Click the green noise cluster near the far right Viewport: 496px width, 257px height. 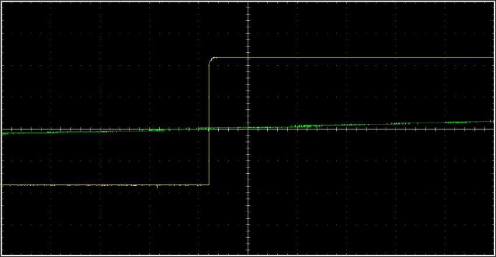[x=458, y=122]
